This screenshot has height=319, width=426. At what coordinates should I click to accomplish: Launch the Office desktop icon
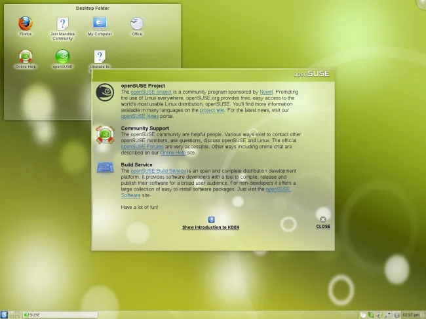click(137, 24)
